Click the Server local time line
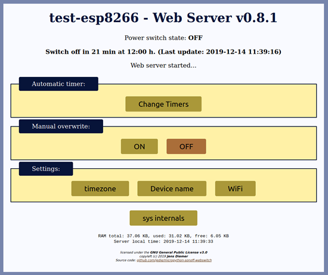Image resolution: width=328 pixels, height=275 pixels. 163,242
